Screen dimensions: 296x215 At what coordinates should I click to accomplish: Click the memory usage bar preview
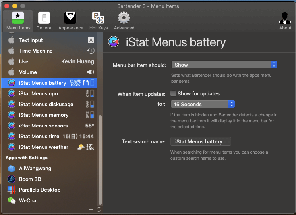(90, 115)
